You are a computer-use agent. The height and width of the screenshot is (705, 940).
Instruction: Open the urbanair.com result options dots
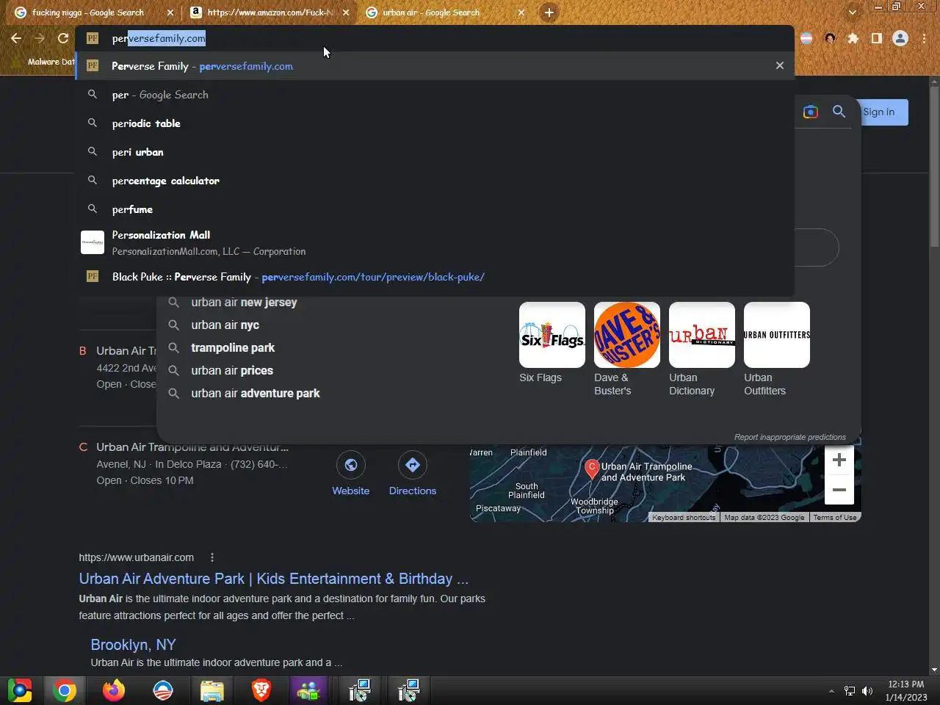pos(212,557)
